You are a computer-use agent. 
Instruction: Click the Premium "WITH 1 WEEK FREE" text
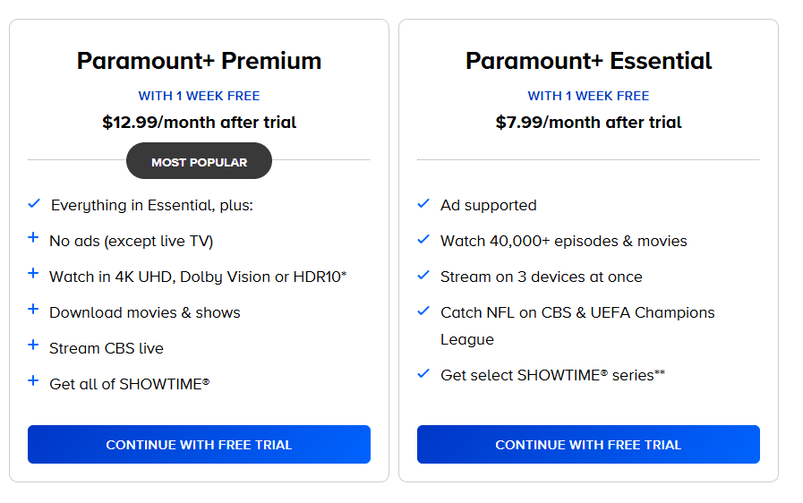point(199,96)
